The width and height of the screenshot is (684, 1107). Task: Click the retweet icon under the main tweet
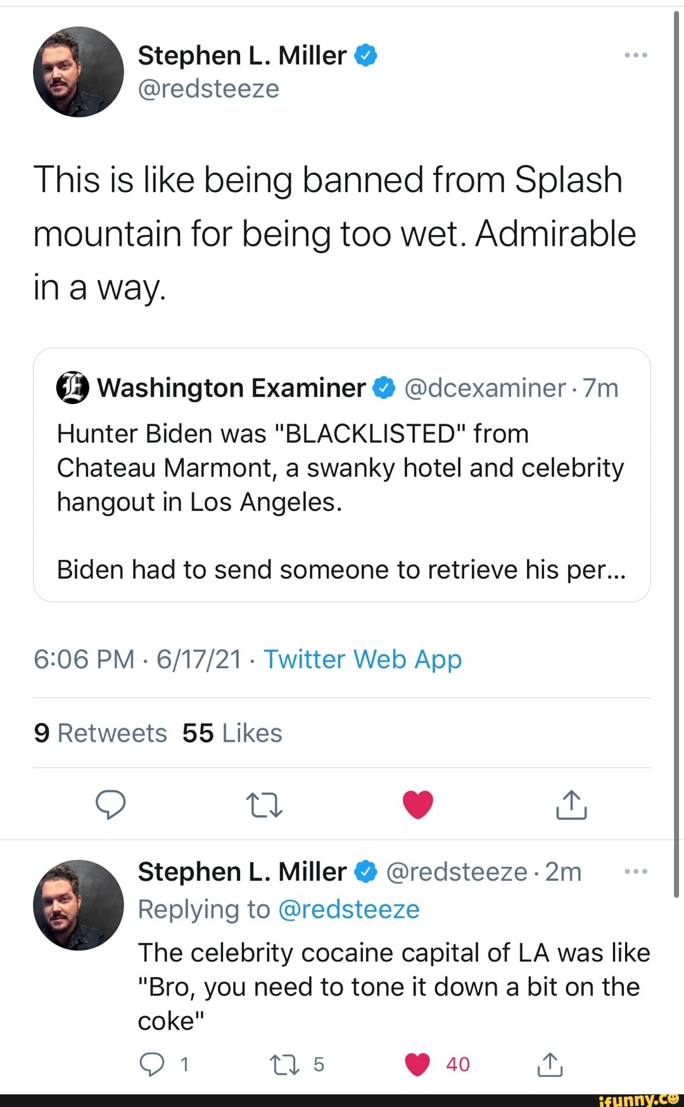pyautogui.click(x=263, y=805)
